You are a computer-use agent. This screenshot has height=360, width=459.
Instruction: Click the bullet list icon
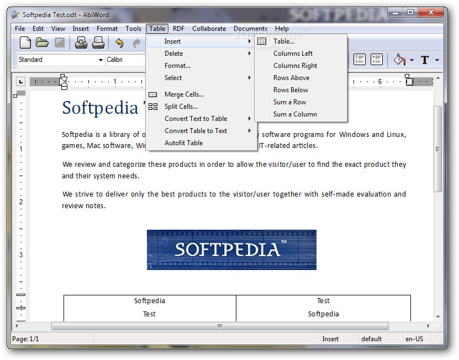377,60
